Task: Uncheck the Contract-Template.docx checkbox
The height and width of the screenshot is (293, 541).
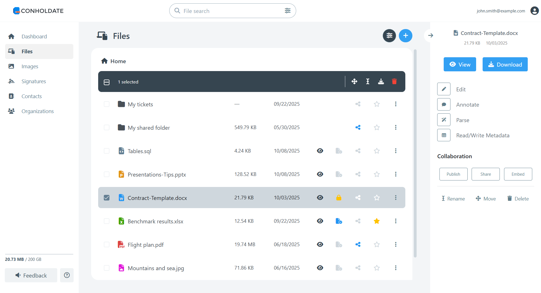Action: (107, 198)
